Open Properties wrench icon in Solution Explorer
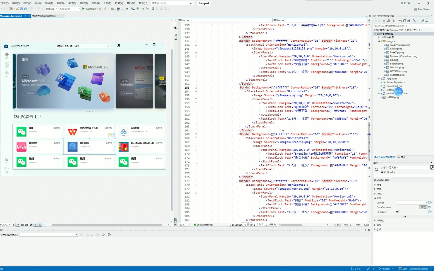Viewport: 434px width, 271px height. click(423, 21)
